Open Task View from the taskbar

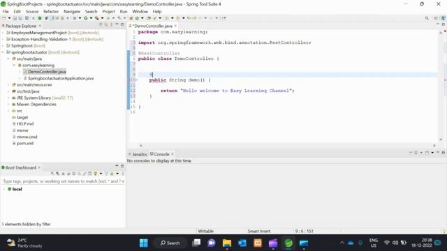coord(196,243)
